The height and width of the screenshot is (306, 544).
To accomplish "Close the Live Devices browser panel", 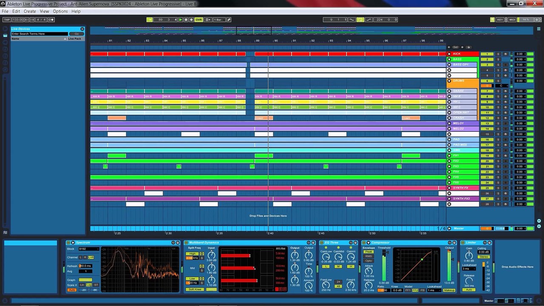I will click(x=82, y=29).
